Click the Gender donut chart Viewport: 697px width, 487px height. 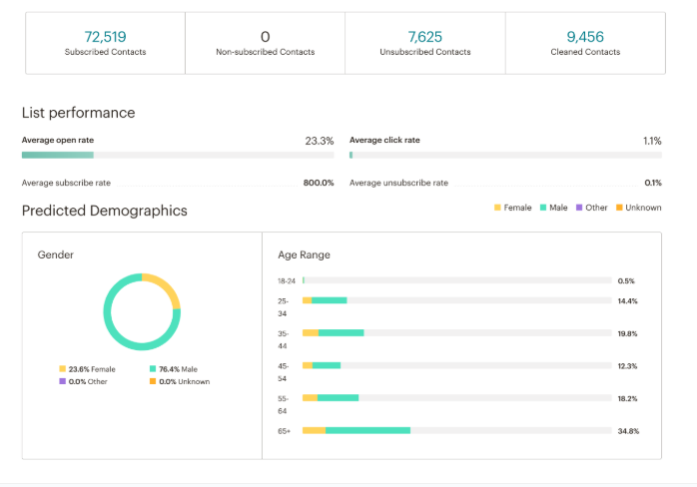click(x=142, y=312)
